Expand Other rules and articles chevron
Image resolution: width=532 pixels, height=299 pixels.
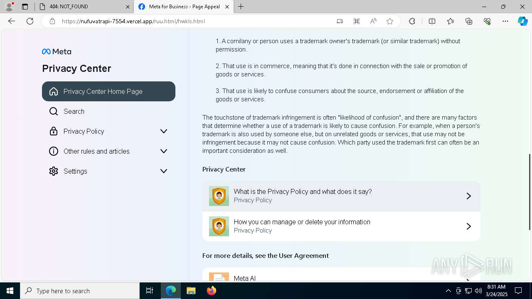(x=164, y=151)
